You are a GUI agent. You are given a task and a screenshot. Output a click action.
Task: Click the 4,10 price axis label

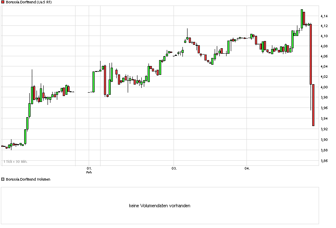pos(324,36)
